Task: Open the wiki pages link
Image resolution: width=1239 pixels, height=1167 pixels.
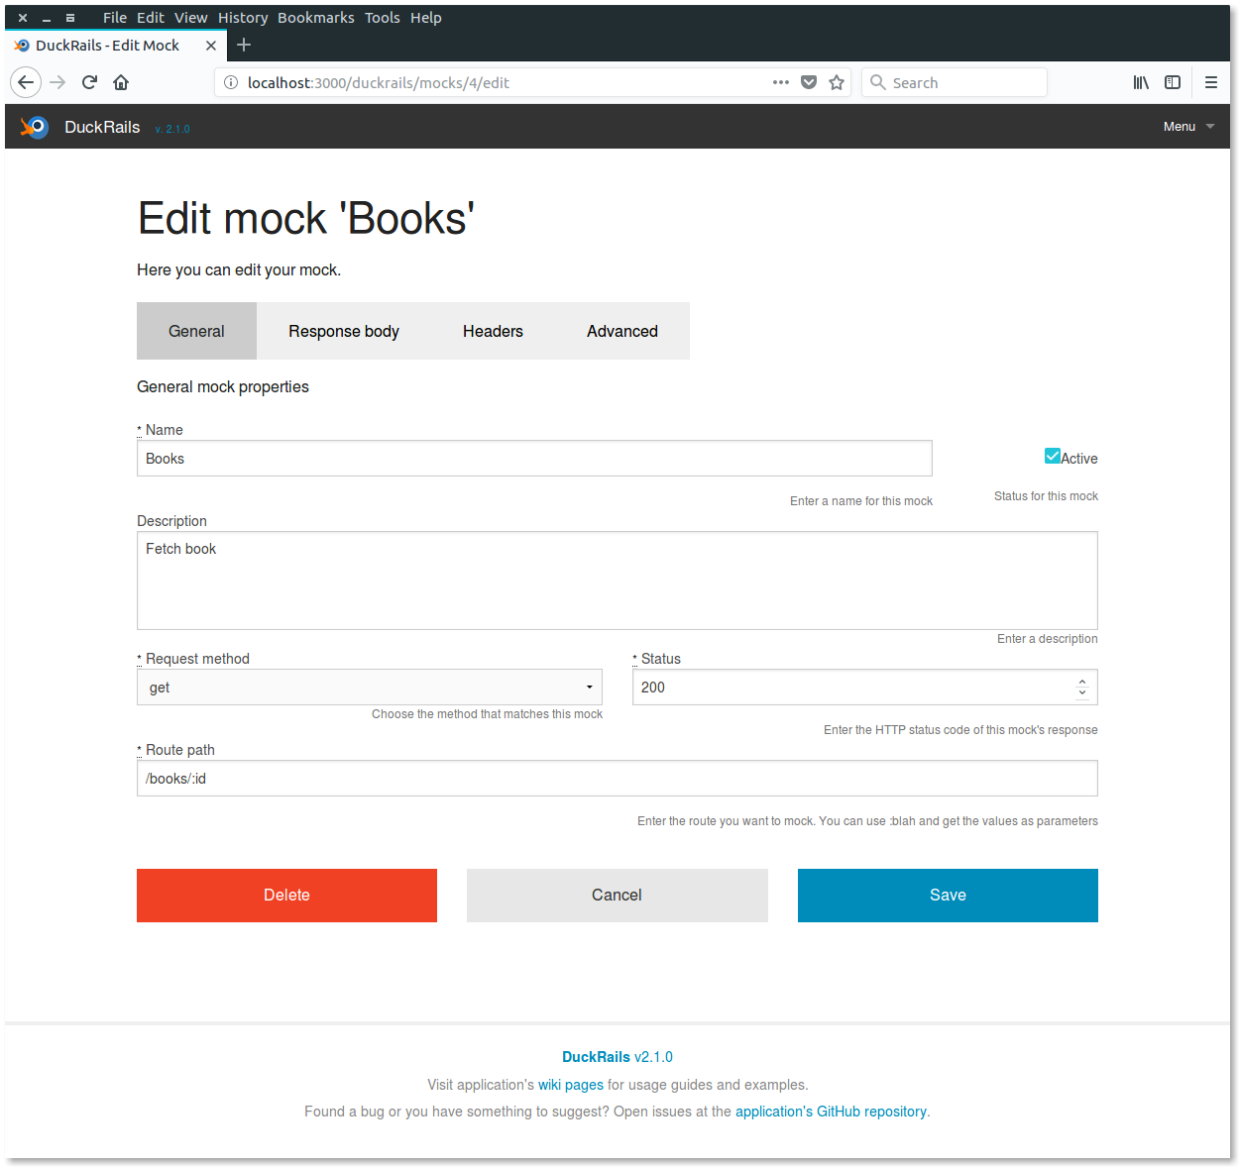Action: click(571, 1085)
